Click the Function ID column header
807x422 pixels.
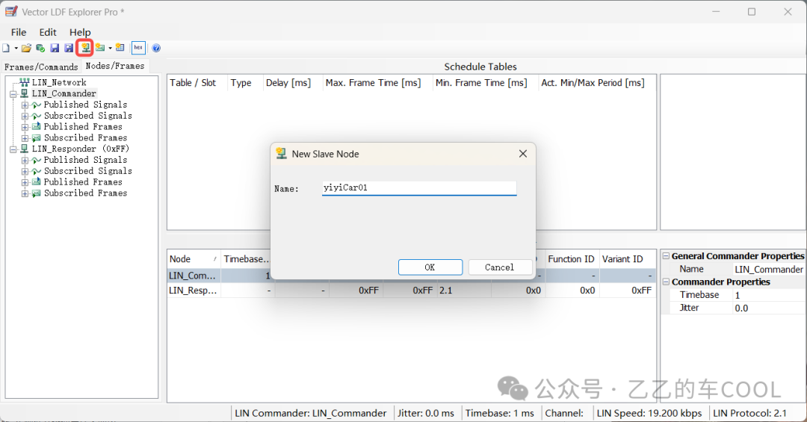click(572, 259)
